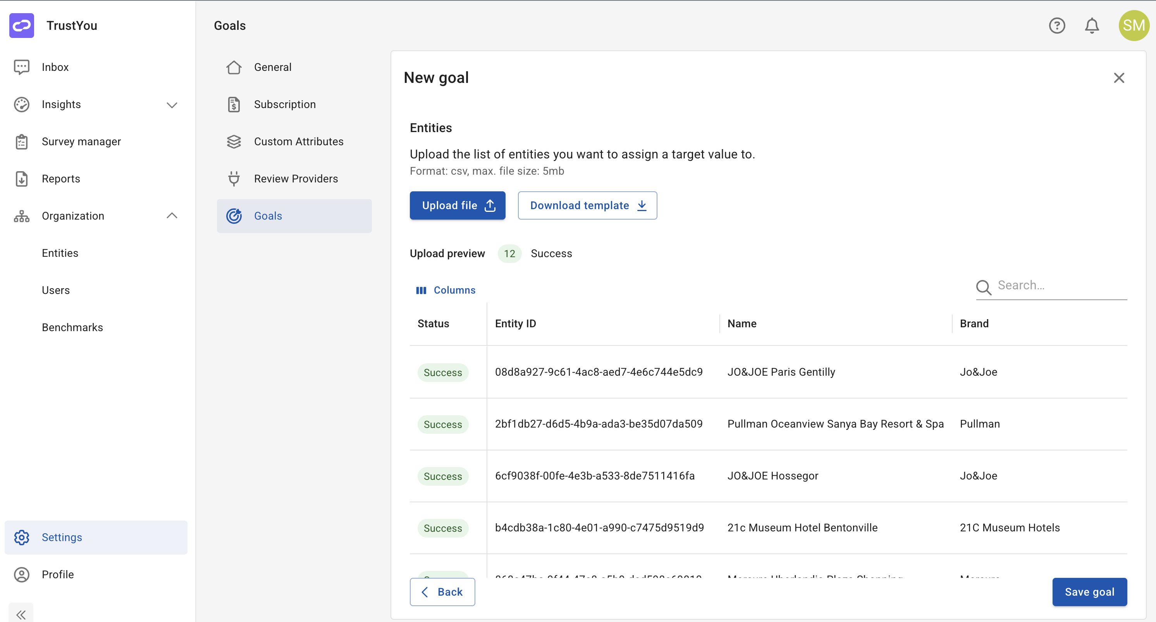This screenshot has width=1156, height=622.
Task: Click the Columns bars icon
Action: tap(421, 290)
